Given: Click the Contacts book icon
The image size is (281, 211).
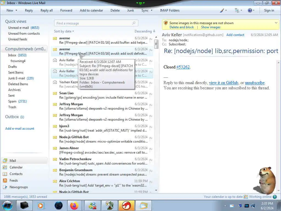Looking at the screenshot, I should [5, 174].
